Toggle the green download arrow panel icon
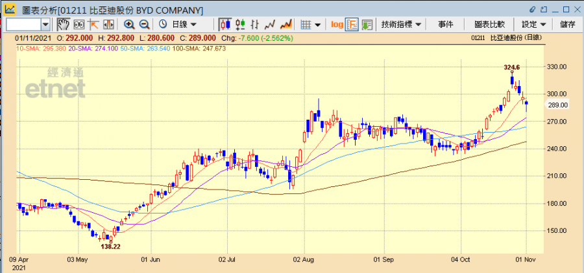Screen dimensions: 584x273 (x=367, y=24)
